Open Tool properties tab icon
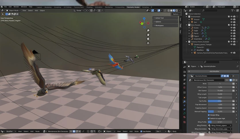This screenshot has width=240, height=139. [184, 67]
